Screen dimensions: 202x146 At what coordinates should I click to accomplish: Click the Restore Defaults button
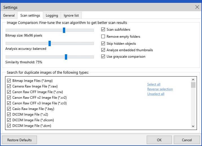tap(19, 140)
